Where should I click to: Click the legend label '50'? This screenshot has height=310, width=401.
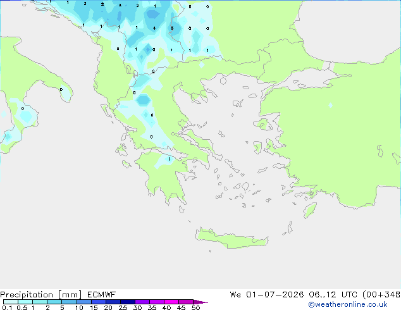196,307
